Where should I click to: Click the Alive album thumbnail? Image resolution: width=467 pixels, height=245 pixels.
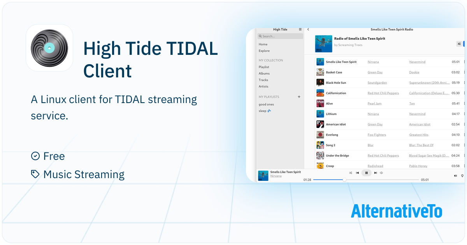pos(320,104)
